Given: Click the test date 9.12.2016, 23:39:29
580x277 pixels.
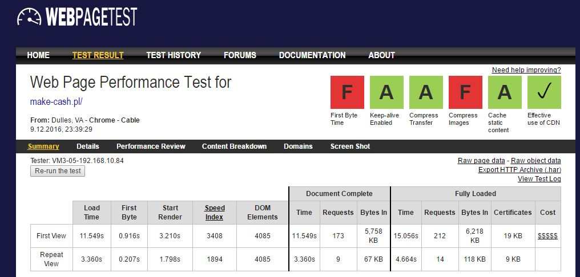Looking at the screenshot, I should point(61,129).
